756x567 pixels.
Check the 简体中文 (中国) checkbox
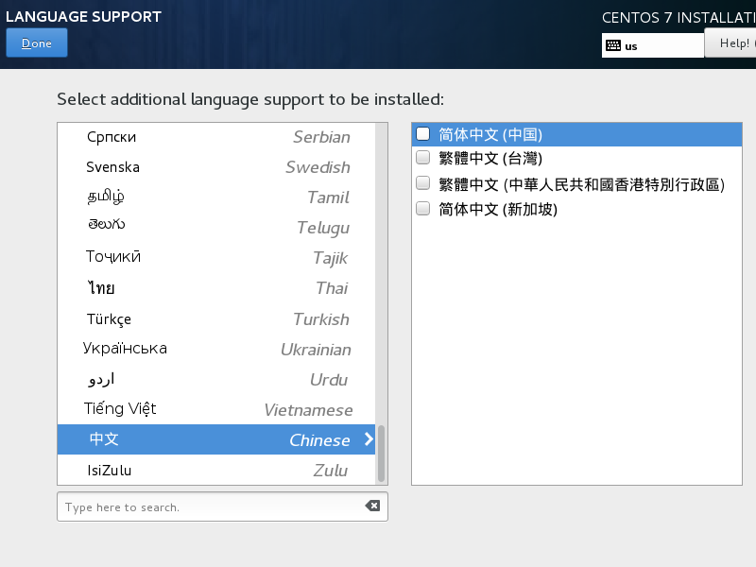pyautogui.click(x=422, y=133)
